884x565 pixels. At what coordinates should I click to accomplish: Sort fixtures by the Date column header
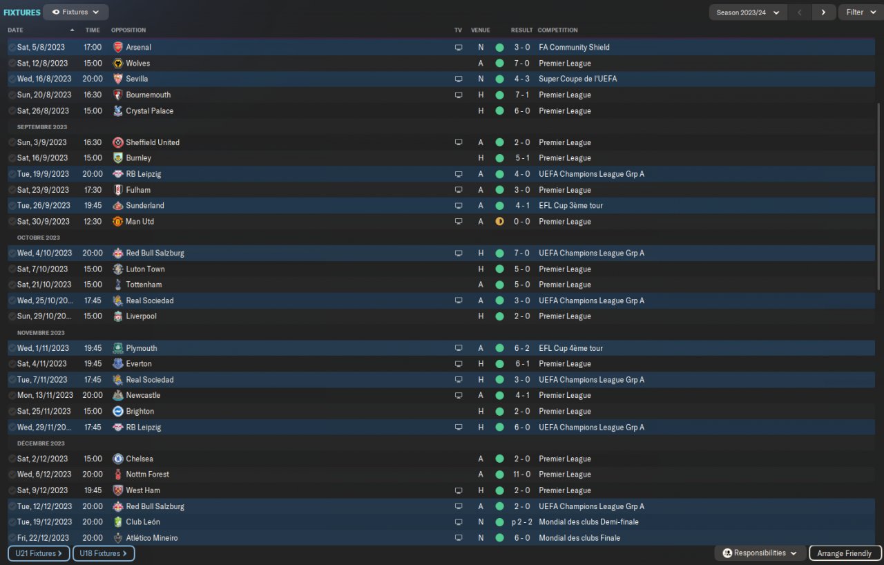coord(16,30)
